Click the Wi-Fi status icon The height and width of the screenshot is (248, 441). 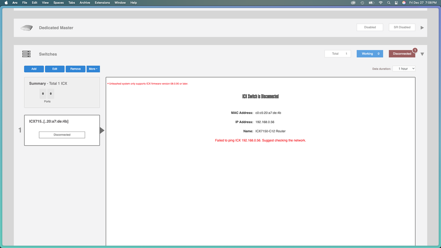point(381,3)
